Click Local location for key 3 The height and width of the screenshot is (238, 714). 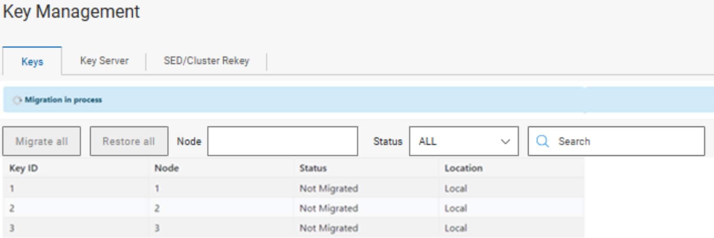pyautogui.click(x=456, y=228)
